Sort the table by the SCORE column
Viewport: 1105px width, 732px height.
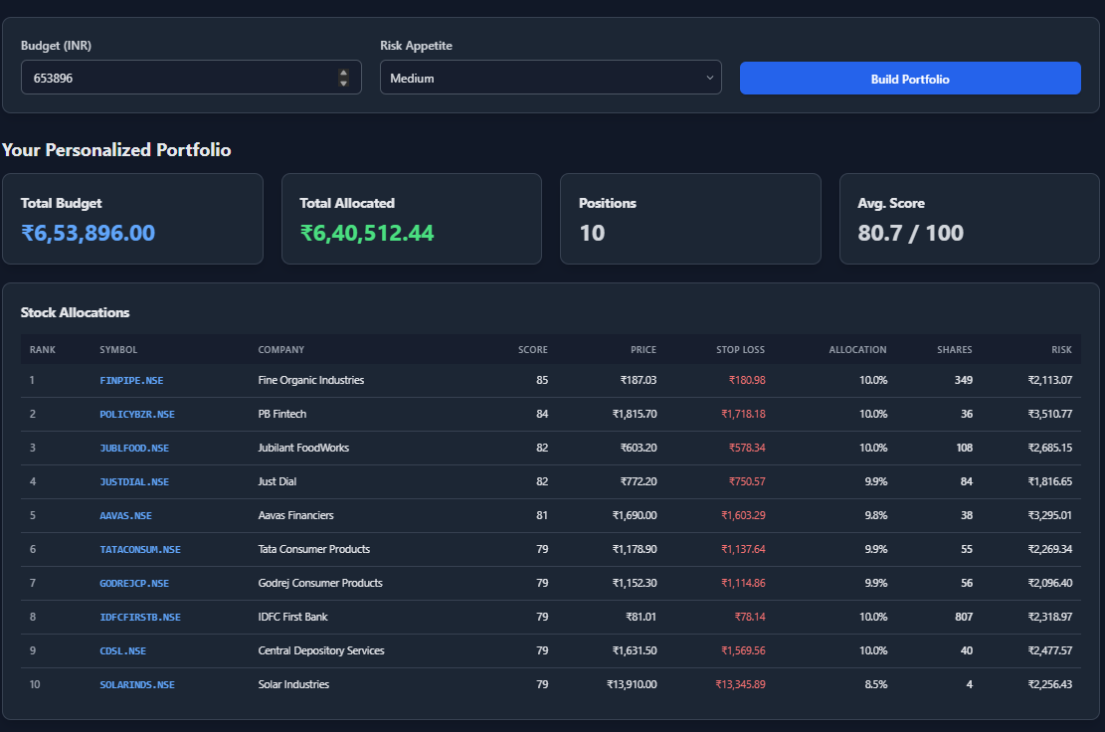(x=533, y=349)
